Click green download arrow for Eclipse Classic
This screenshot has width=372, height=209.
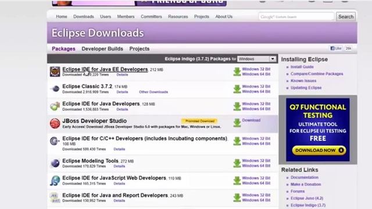coord(237,89)
